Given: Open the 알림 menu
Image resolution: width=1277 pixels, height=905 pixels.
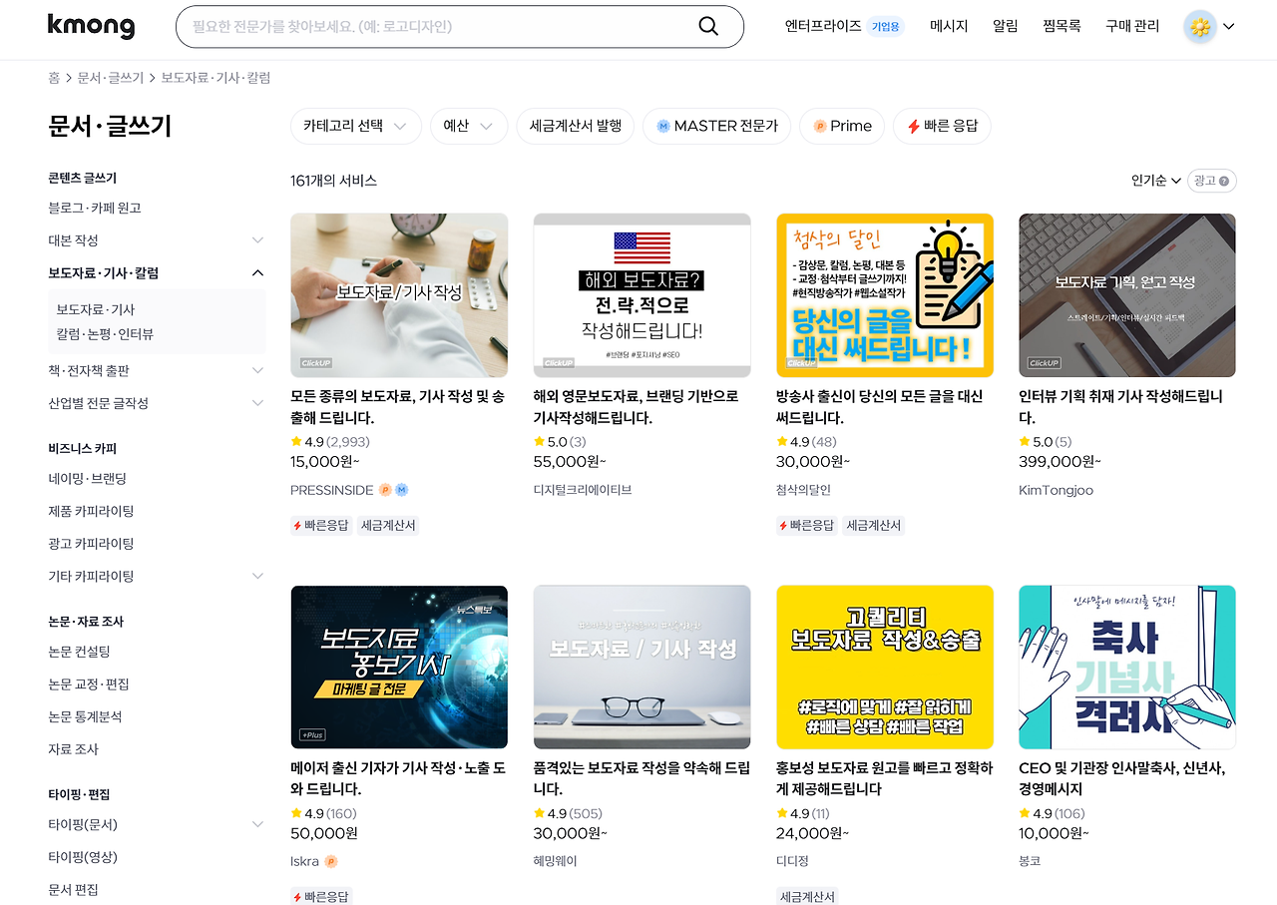Looking at the screenshot, I should click(x=1005, y=27).
